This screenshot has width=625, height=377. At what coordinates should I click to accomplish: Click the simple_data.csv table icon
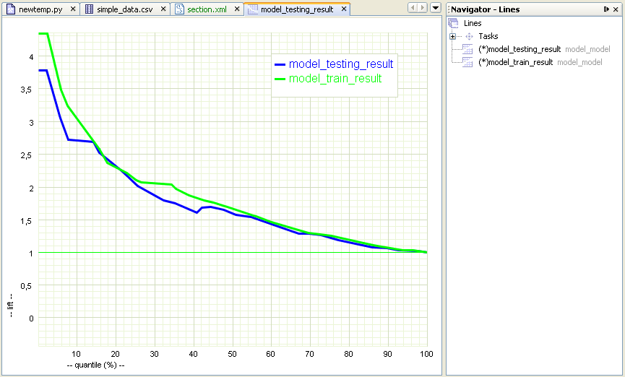[x=90, y=9]
